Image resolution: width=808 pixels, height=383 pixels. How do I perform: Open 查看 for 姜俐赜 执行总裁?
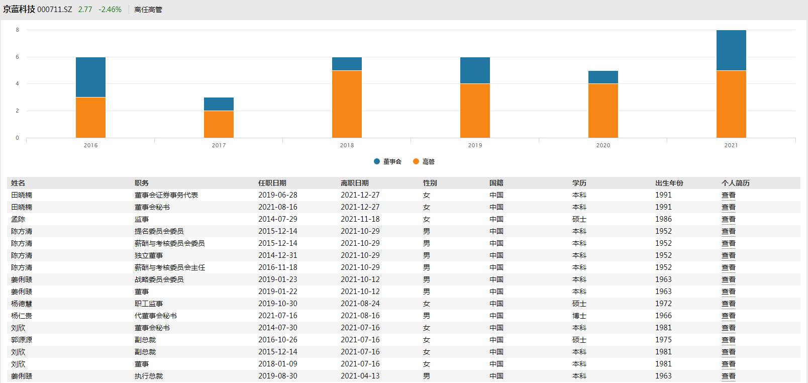(x=729, y=376)
